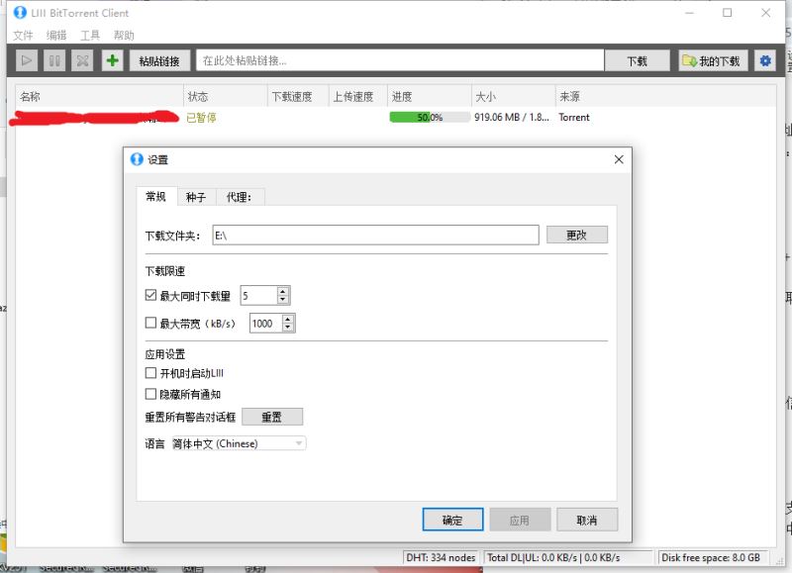Click the 名称 column header
This screenshot has height=573, width=792.
pyautogui.click(x=99, y=96)
